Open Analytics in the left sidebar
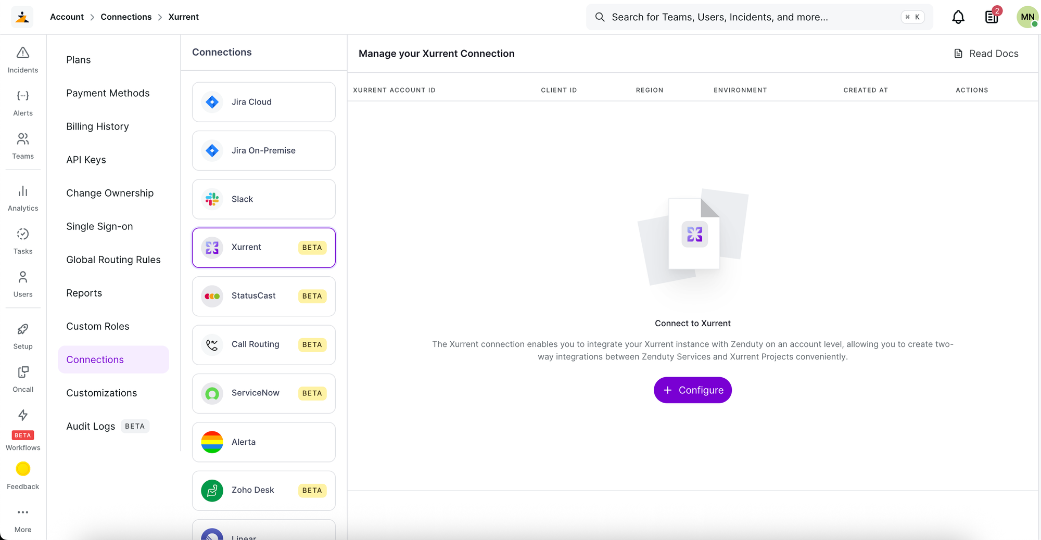This screenshot has height=540, width=1041. click(23, 198)
